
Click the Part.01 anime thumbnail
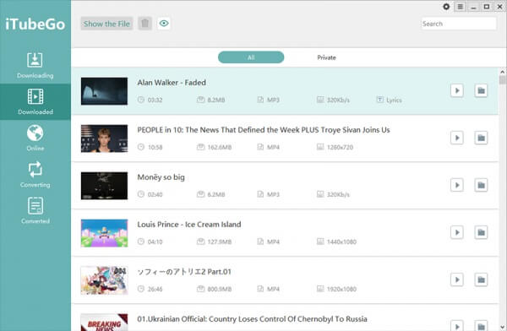[104, 280]
